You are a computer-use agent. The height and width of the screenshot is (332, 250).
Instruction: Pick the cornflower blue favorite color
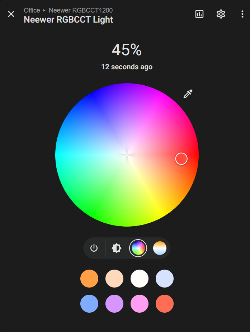click(89, 304)
